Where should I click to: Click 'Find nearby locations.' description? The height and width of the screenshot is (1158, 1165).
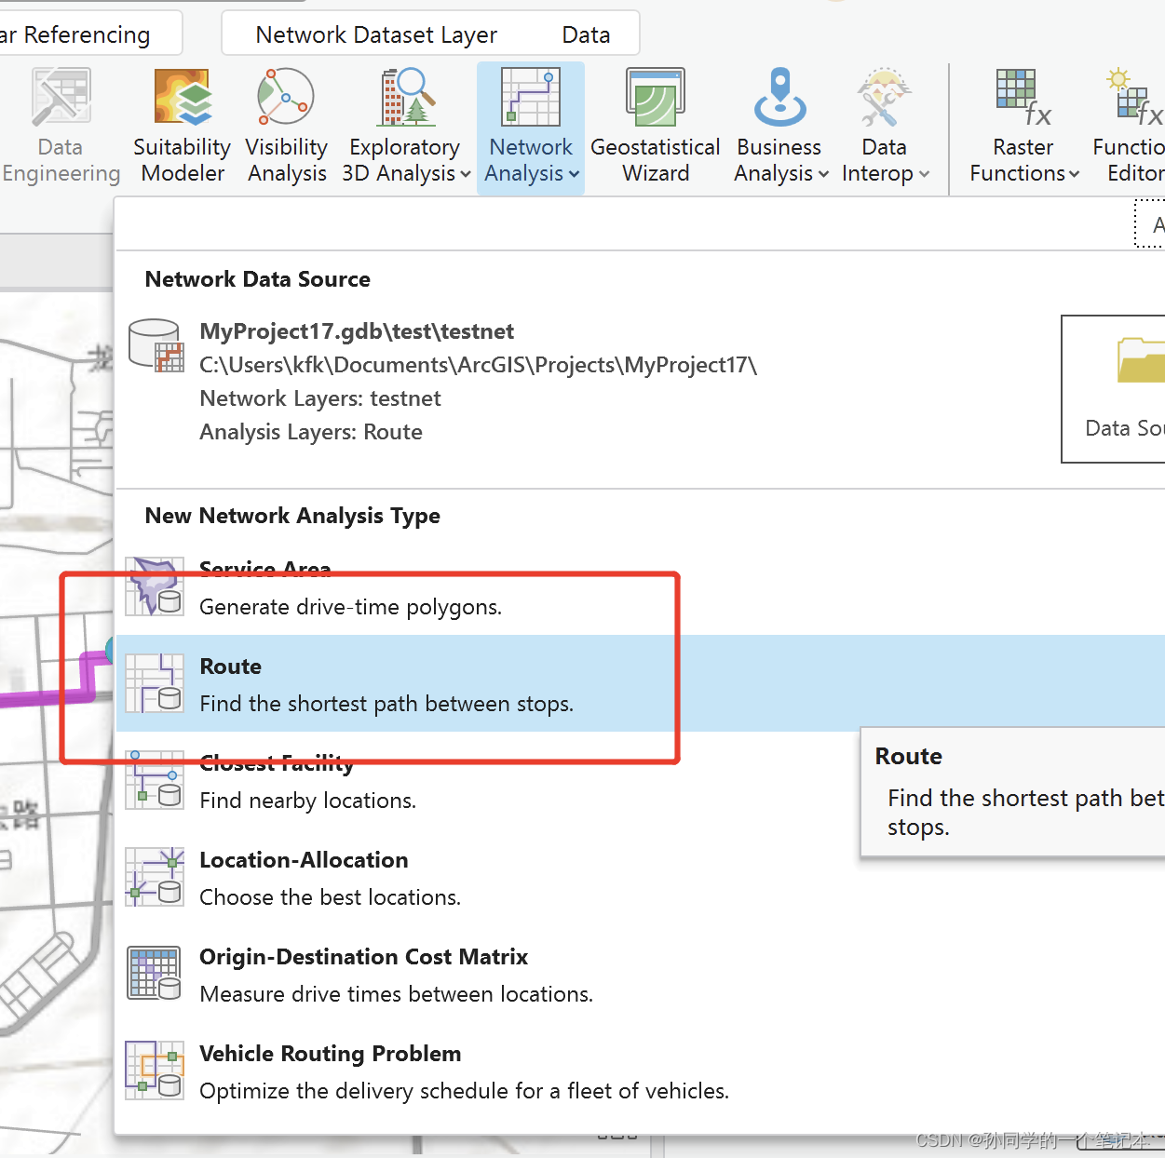(308, 801)
